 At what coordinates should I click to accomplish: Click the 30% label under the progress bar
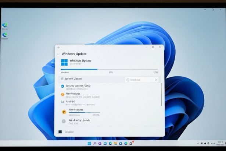point(111,73)
